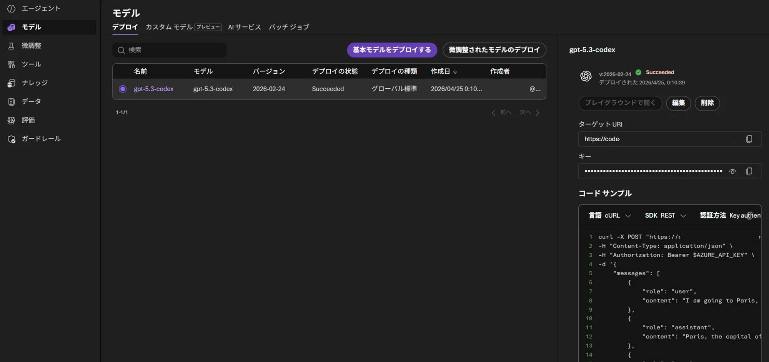
Task: Go to previous page 前へ
Action: (x=501, y=112)
